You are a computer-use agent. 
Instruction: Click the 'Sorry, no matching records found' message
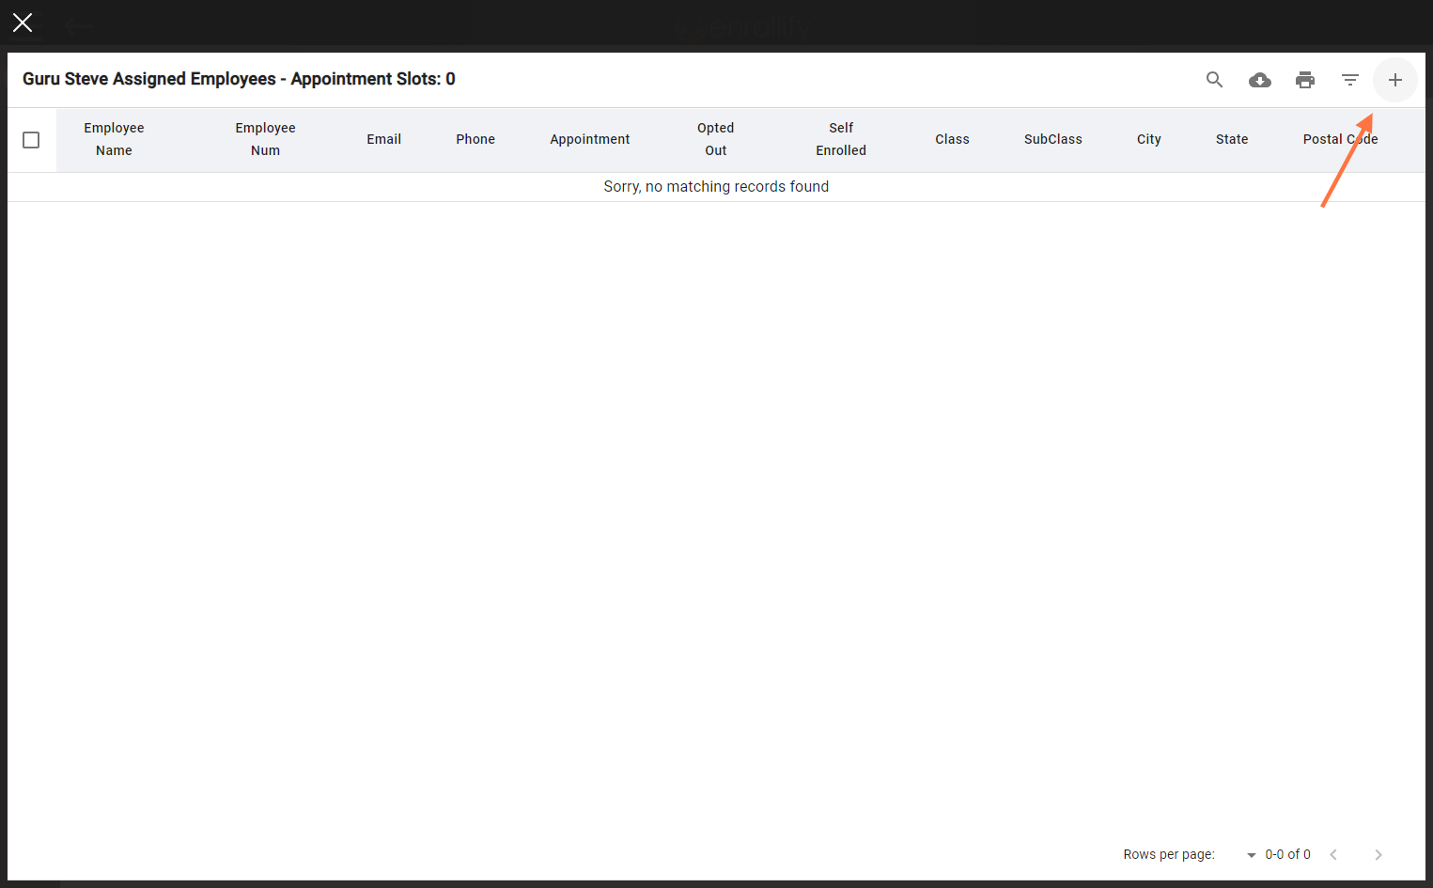(x=716, y=187)
